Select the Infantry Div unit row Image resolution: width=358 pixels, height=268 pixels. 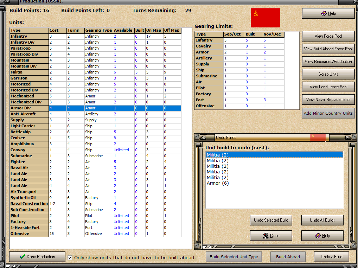tap(95, 42)
